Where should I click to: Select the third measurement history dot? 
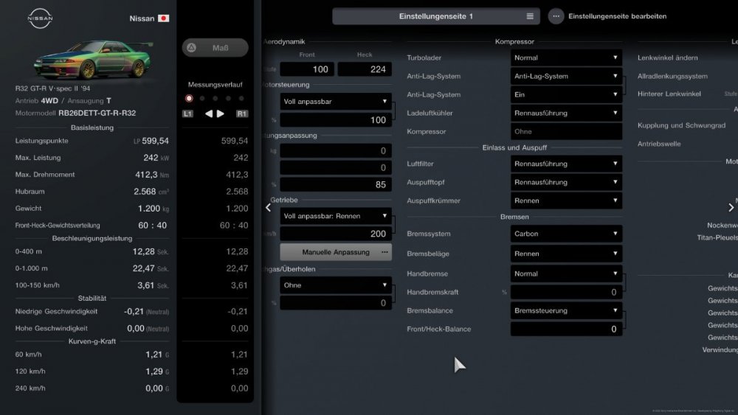point(215,98)
